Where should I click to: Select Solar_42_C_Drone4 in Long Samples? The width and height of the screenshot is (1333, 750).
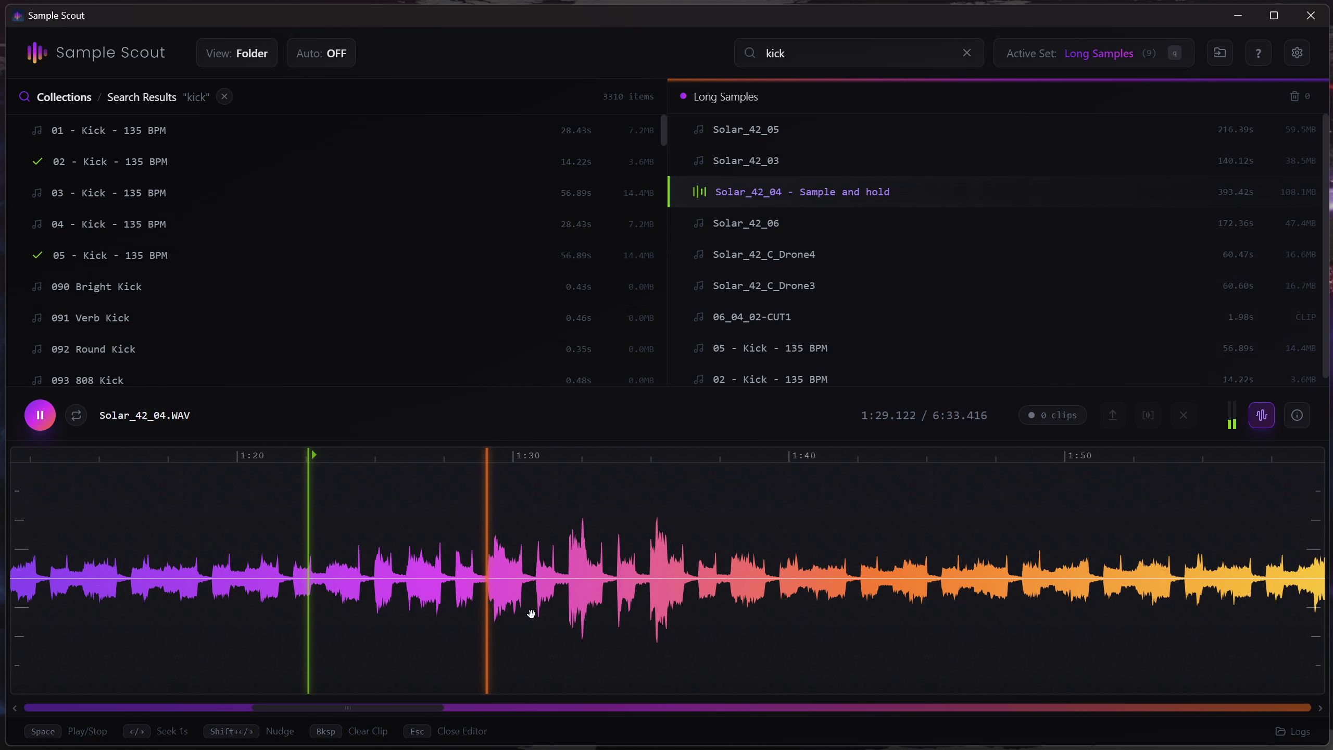763,255
